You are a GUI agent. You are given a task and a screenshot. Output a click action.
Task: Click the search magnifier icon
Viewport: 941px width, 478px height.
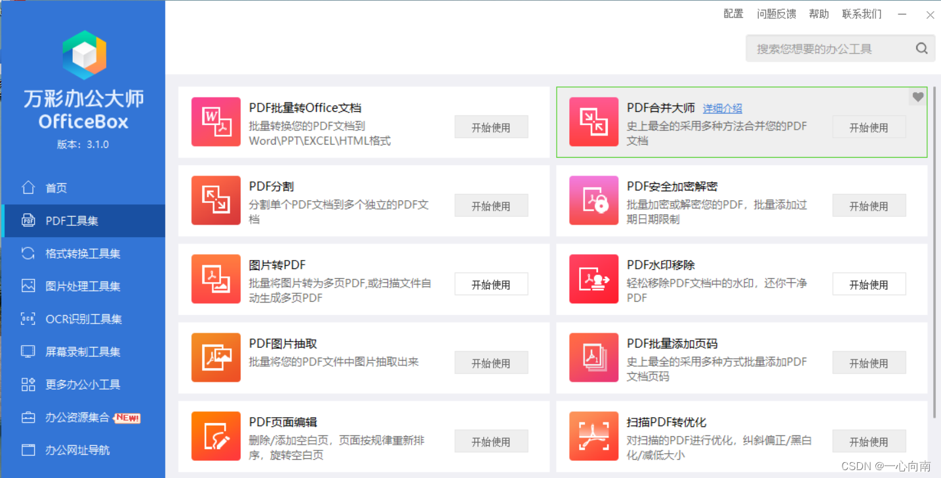(x=921, y=48)
